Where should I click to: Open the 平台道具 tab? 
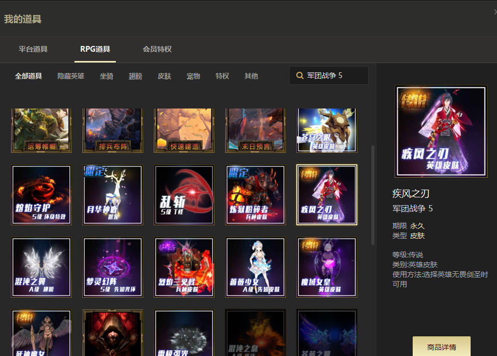[33, 49]
